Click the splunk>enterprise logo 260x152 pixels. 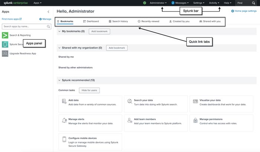tap(16, 3)
